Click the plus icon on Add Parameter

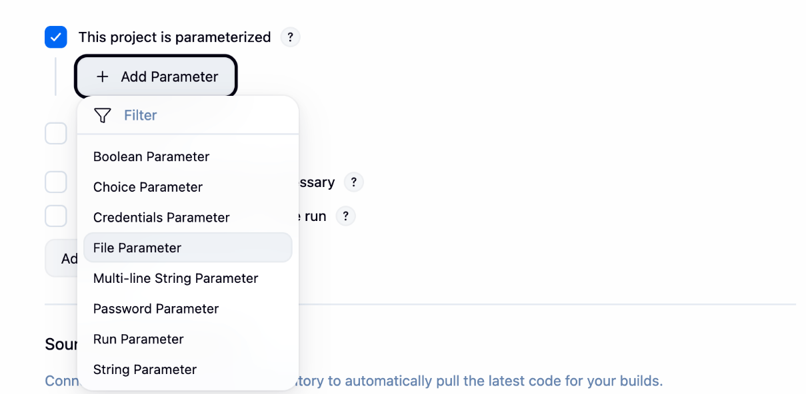tap(102, 77)
